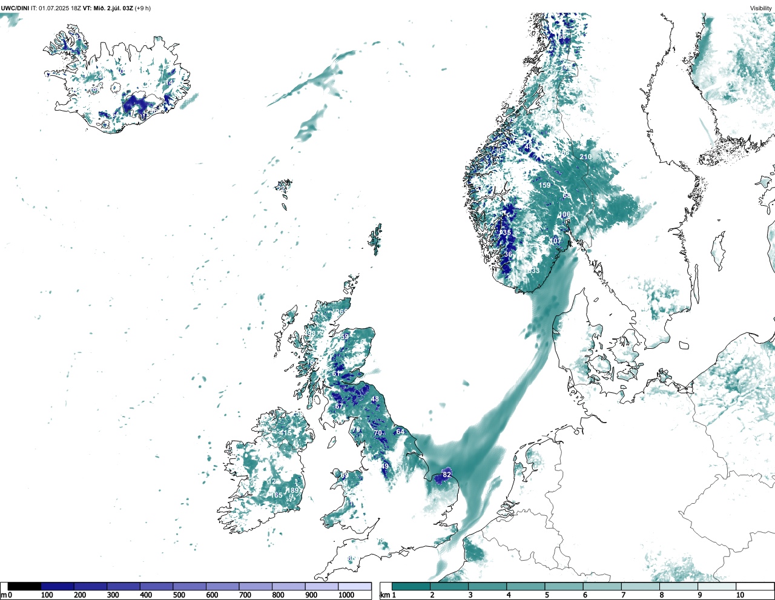
Task: Click the '189' value over eastern Ireland
Action: tap(293, 490)
